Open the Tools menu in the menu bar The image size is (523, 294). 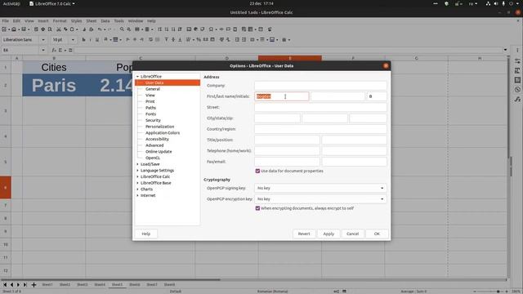coord(118,21)
